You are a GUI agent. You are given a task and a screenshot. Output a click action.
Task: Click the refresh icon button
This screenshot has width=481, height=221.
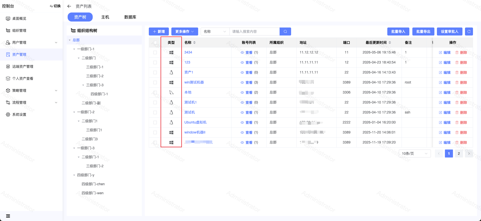click(469, 31)
